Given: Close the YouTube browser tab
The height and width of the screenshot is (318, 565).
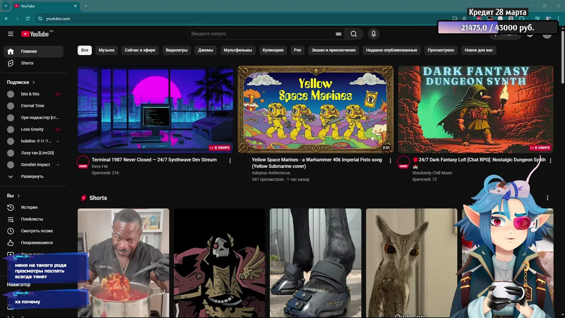Looking at the screenshot, I should [75, 6].
